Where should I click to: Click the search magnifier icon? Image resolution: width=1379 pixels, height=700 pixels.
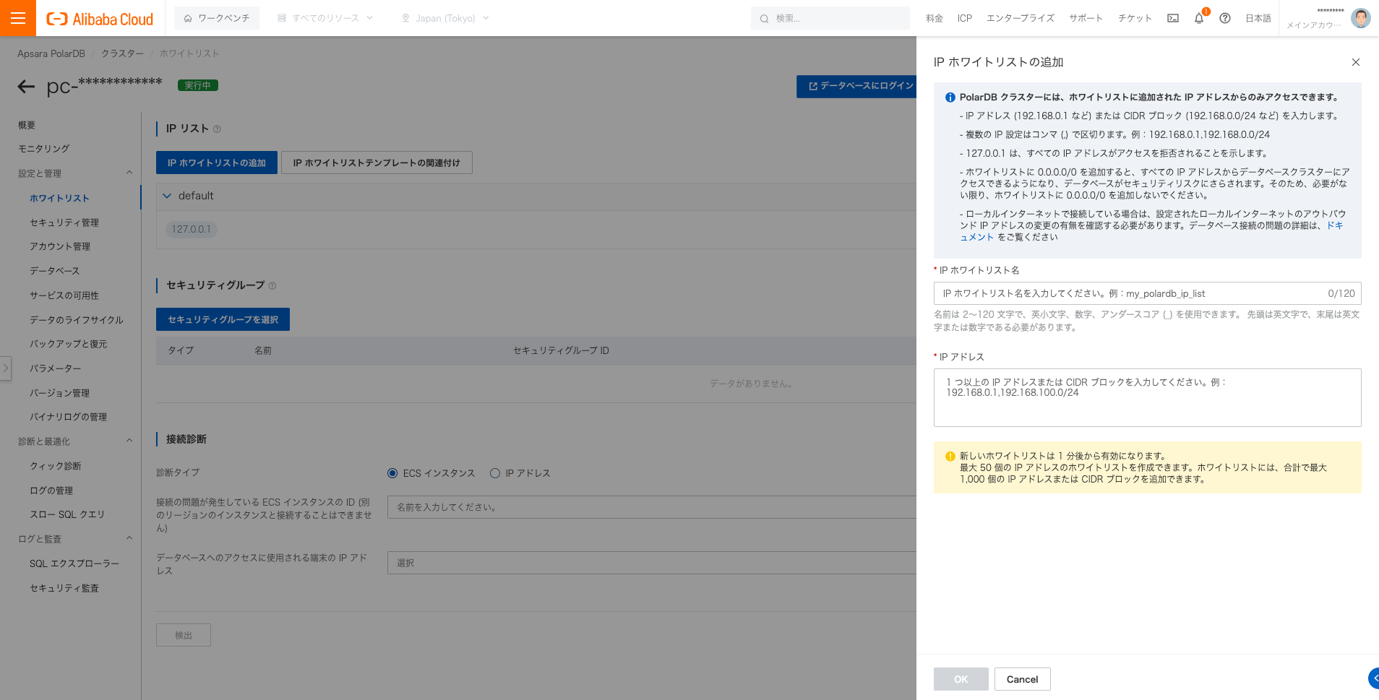pos(764,19)
